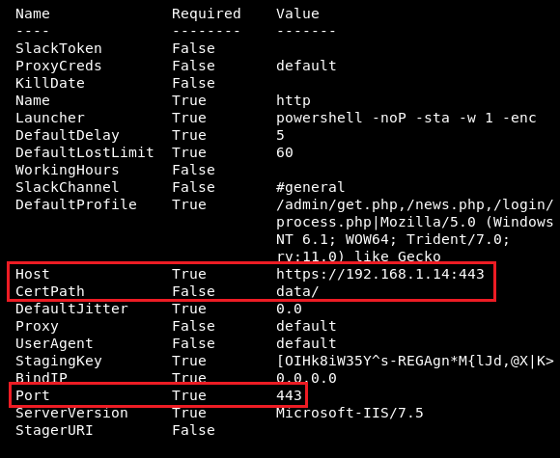
Task: Select the ProxyCreds default value
Action: click(x=306, y=66)
